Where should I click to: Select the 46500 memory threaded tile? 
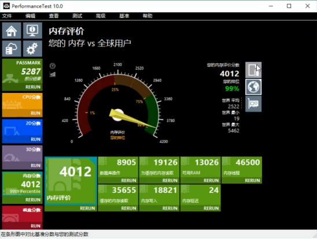pyautogui.click(x=242, y=167)
